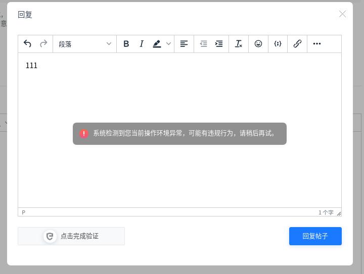The width and height of the screenshot is (364, 274).
Task: Clear text formatting
Action: click(x=239, y=44)
